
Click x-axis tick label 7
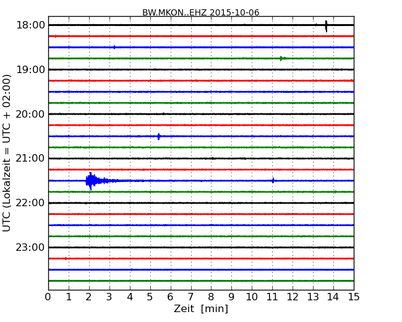(190, 297)
